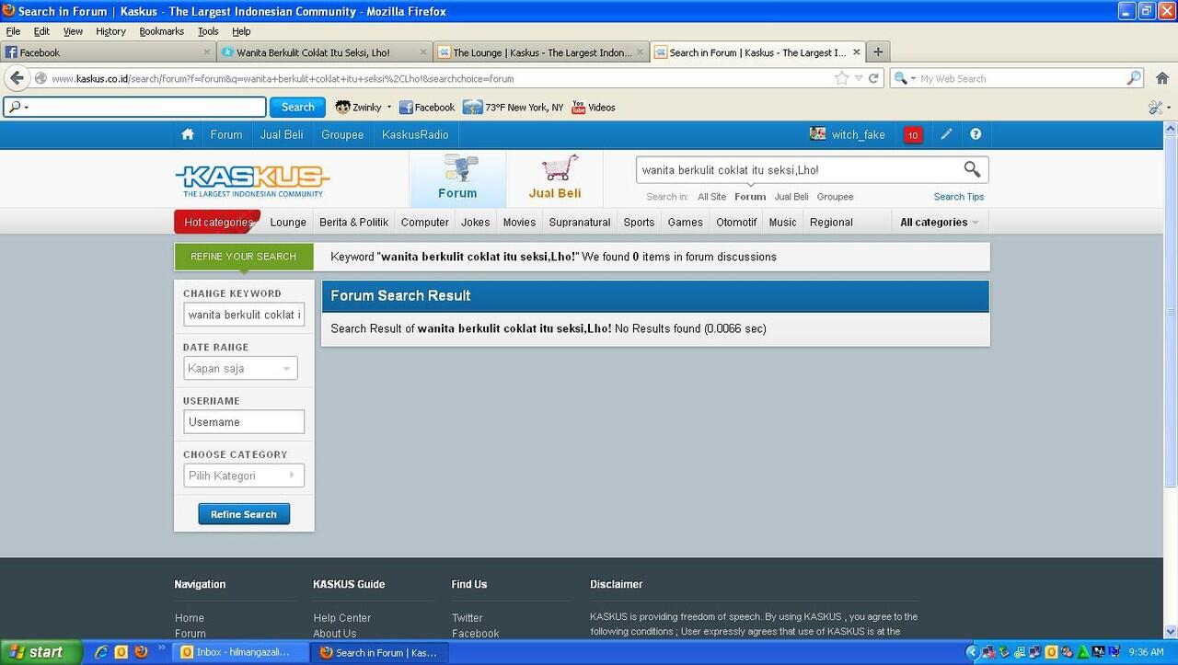Image resolution: width=1178 pixels, height=665 pixels.
Task: Click the pencil create-post icon
Action: pos(946,134)
